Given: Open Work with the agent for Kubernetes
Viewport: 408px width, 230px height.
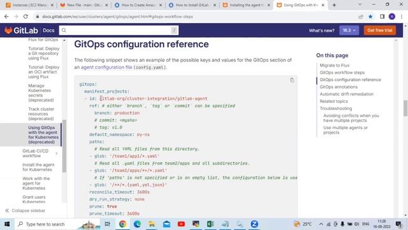Looking at the screenshot, I should pyautogui.click(x=36, y=183).
